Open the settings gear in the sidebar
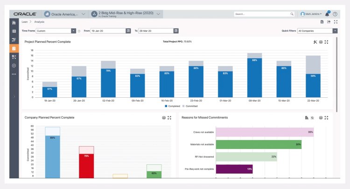The width and height of the screenshot is (350, 189). [x=14, y=66]
